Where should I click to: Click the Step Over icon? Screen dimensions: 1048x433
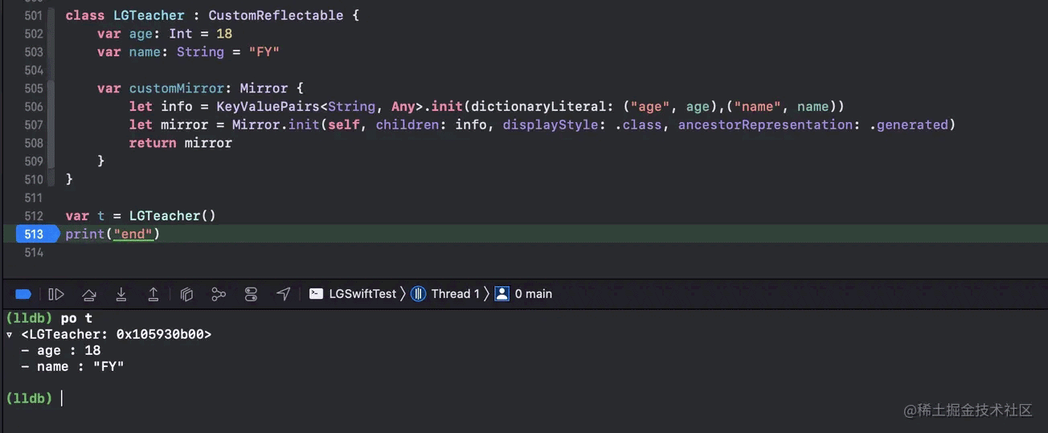click(x=89, y=294)
